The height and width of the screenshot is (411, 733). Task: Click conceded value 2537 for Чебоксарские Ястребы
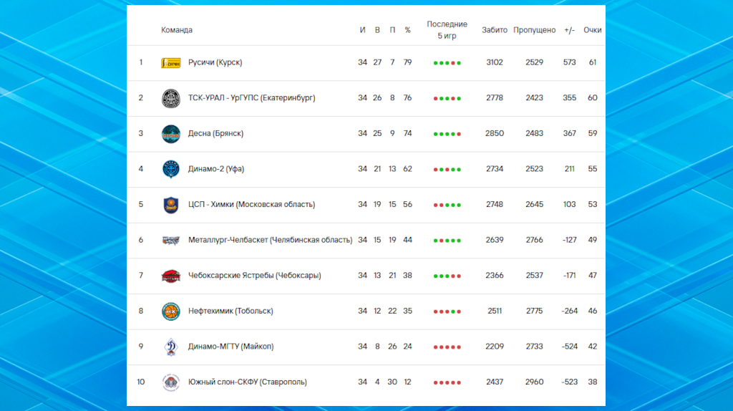[x=534, y=276]
